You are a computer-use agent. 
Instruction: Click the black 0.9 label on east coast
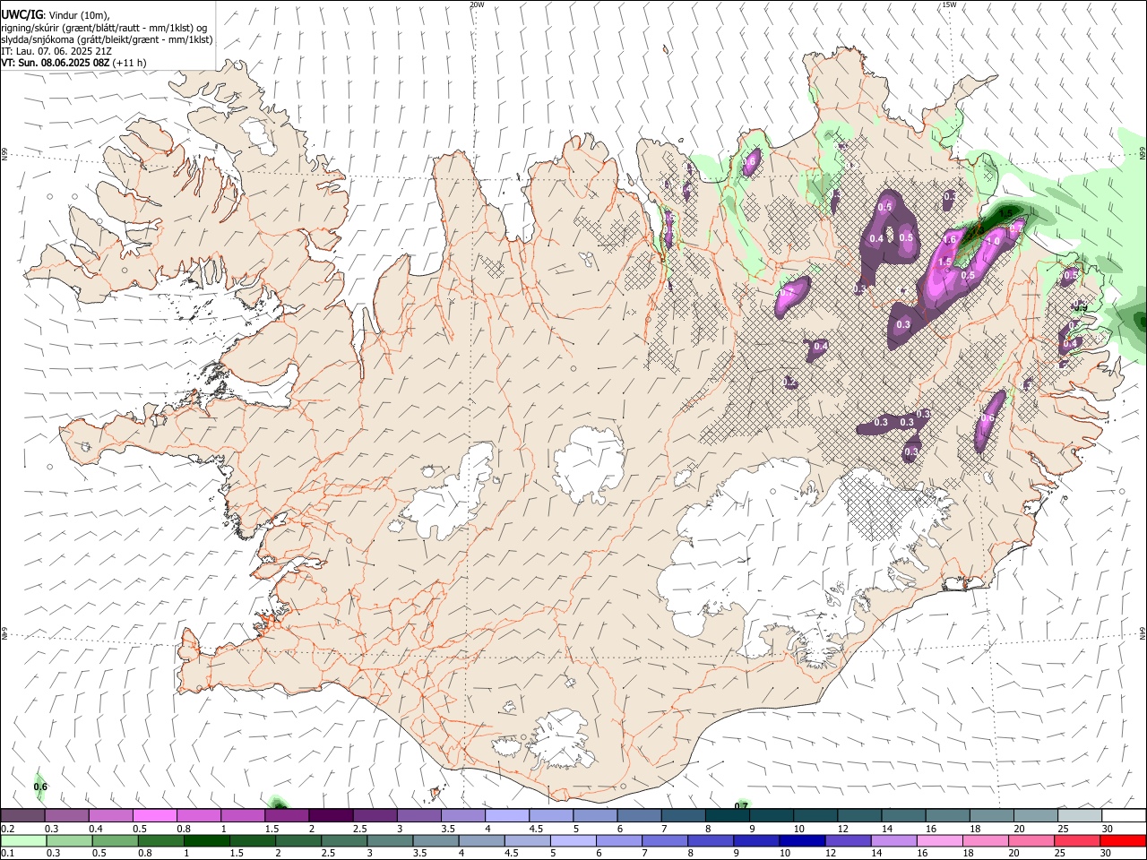point(1081,308)
